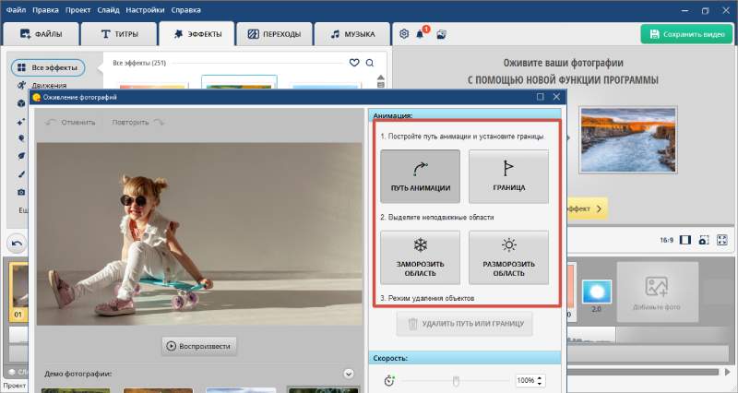The width and height of the screenshot is (738, 393).
Task: Close the Оживление фотографий dialog
Action: [x=556, y=97]
